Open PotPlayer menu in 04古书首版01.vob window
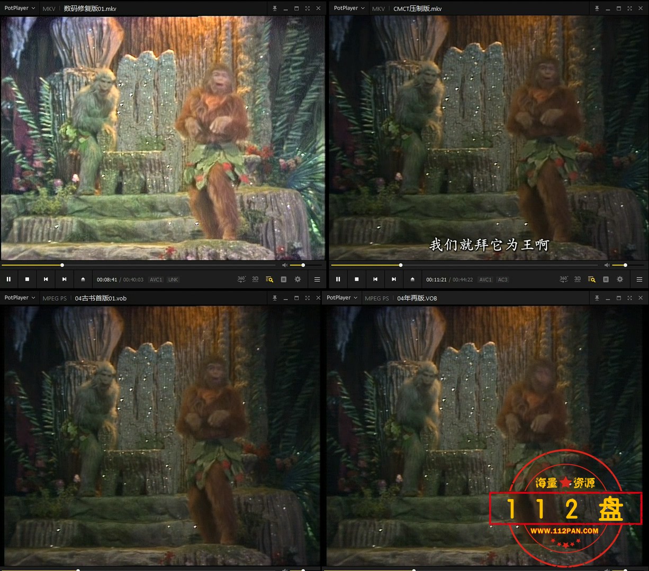The width and height of the screenshot is (649, 571). (20, 298)
